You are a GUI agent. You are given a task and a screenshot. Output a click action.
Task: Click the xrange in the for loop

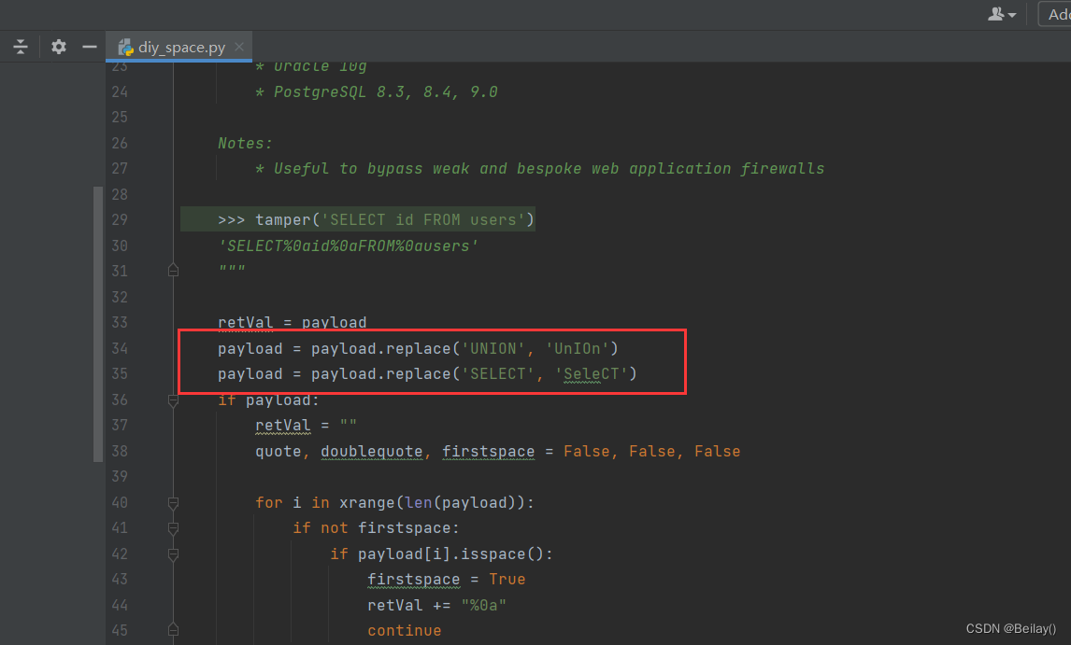tap(366, 503)
